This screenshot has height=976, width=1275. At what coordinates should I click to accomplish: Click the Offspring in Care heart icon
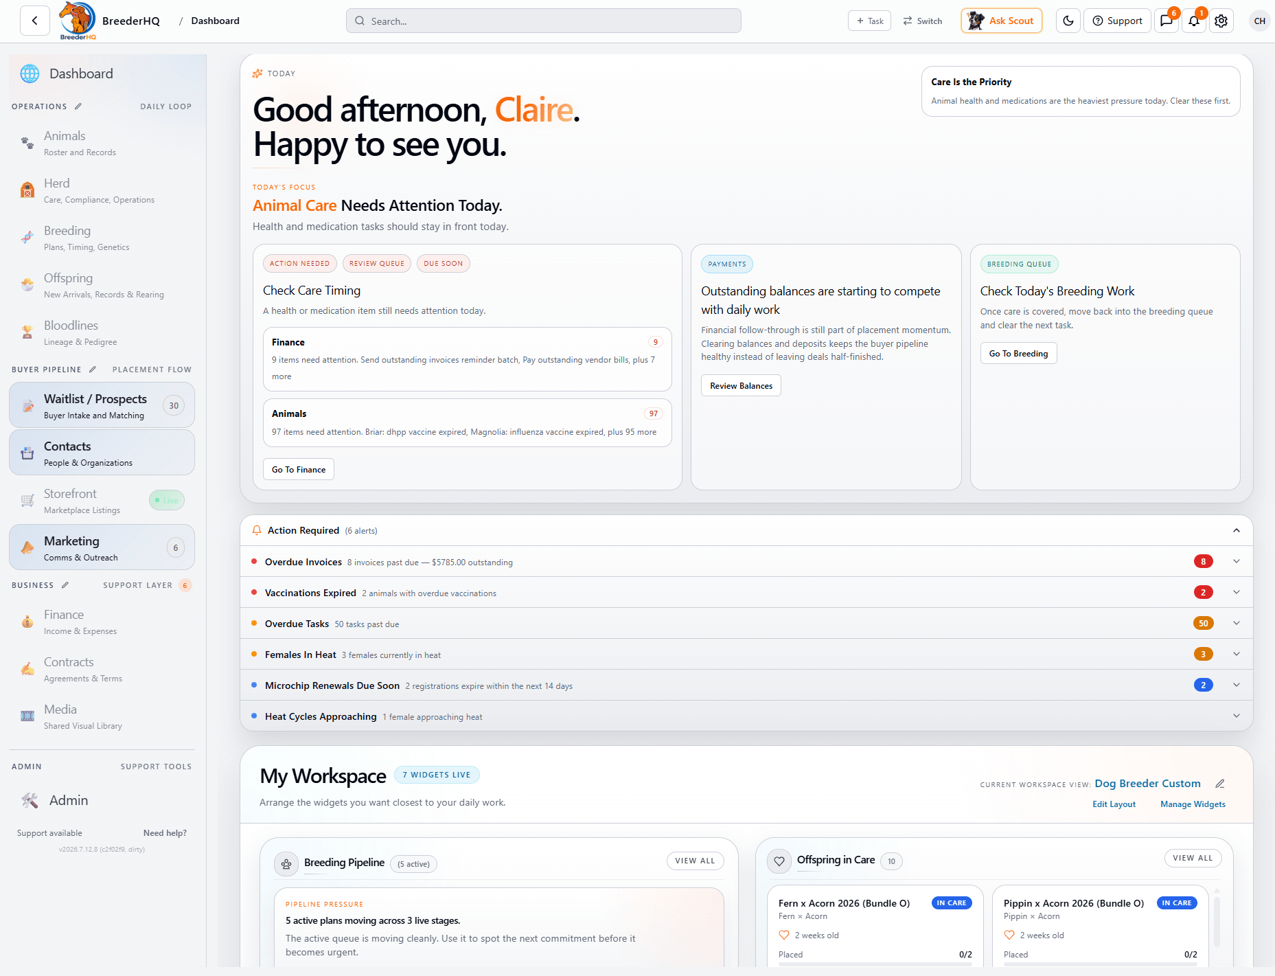779,861
